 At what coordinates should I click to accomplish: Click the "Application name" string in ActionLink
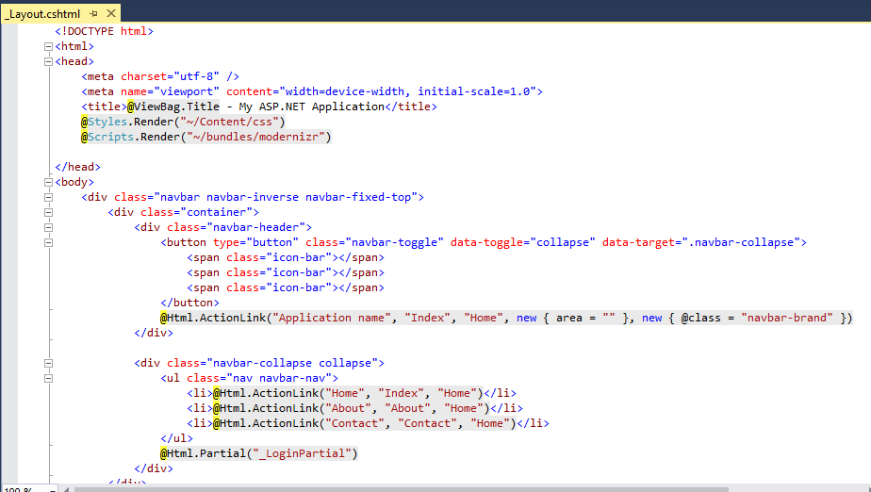[332, 318]
